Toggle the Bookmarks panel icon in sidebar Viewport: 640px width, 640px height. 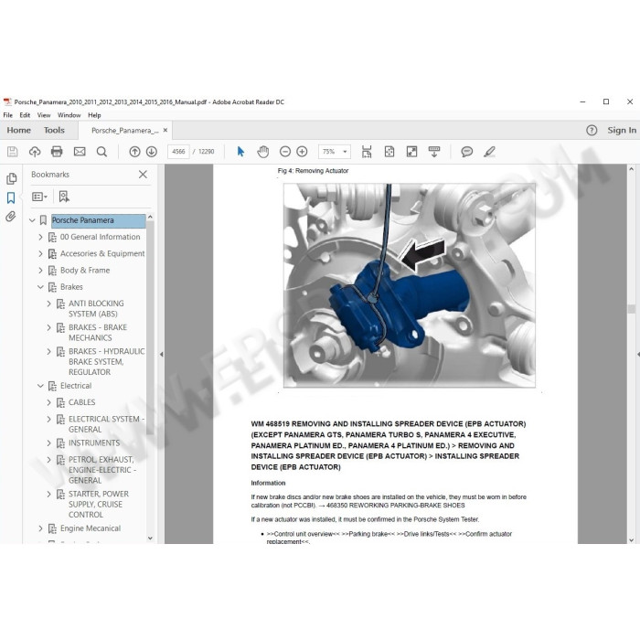11,198
